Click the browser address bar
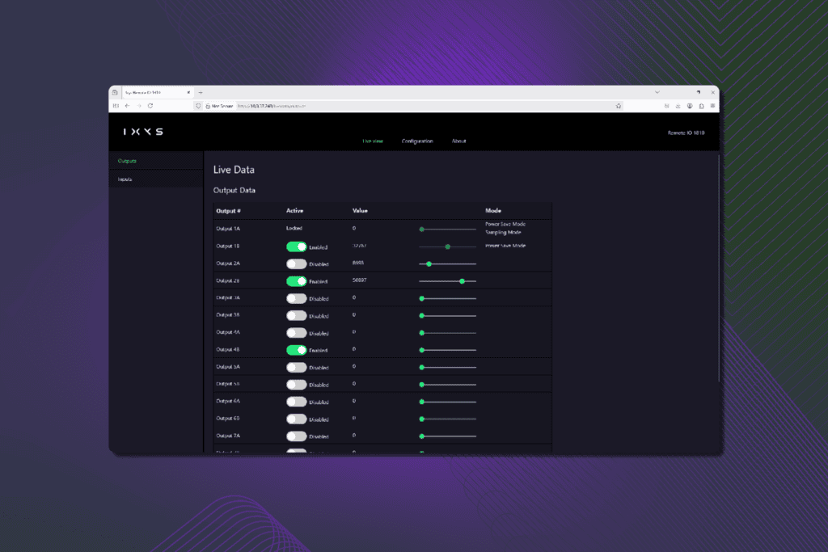828x552 pixels. click(407, 106)
